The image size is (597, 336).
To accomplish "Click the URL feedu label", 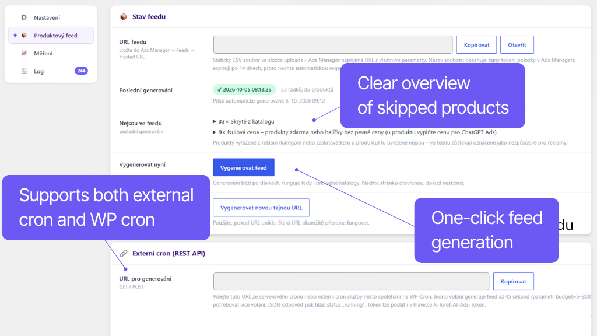I will coord(133,42).
